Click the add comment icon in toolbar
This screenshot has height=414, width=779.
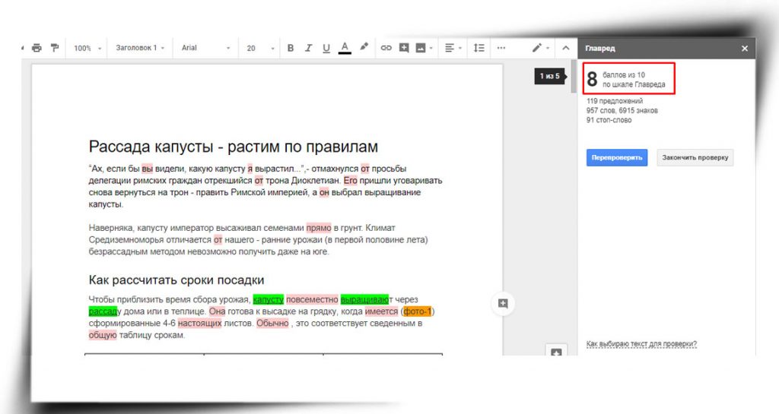coord(404,48)
